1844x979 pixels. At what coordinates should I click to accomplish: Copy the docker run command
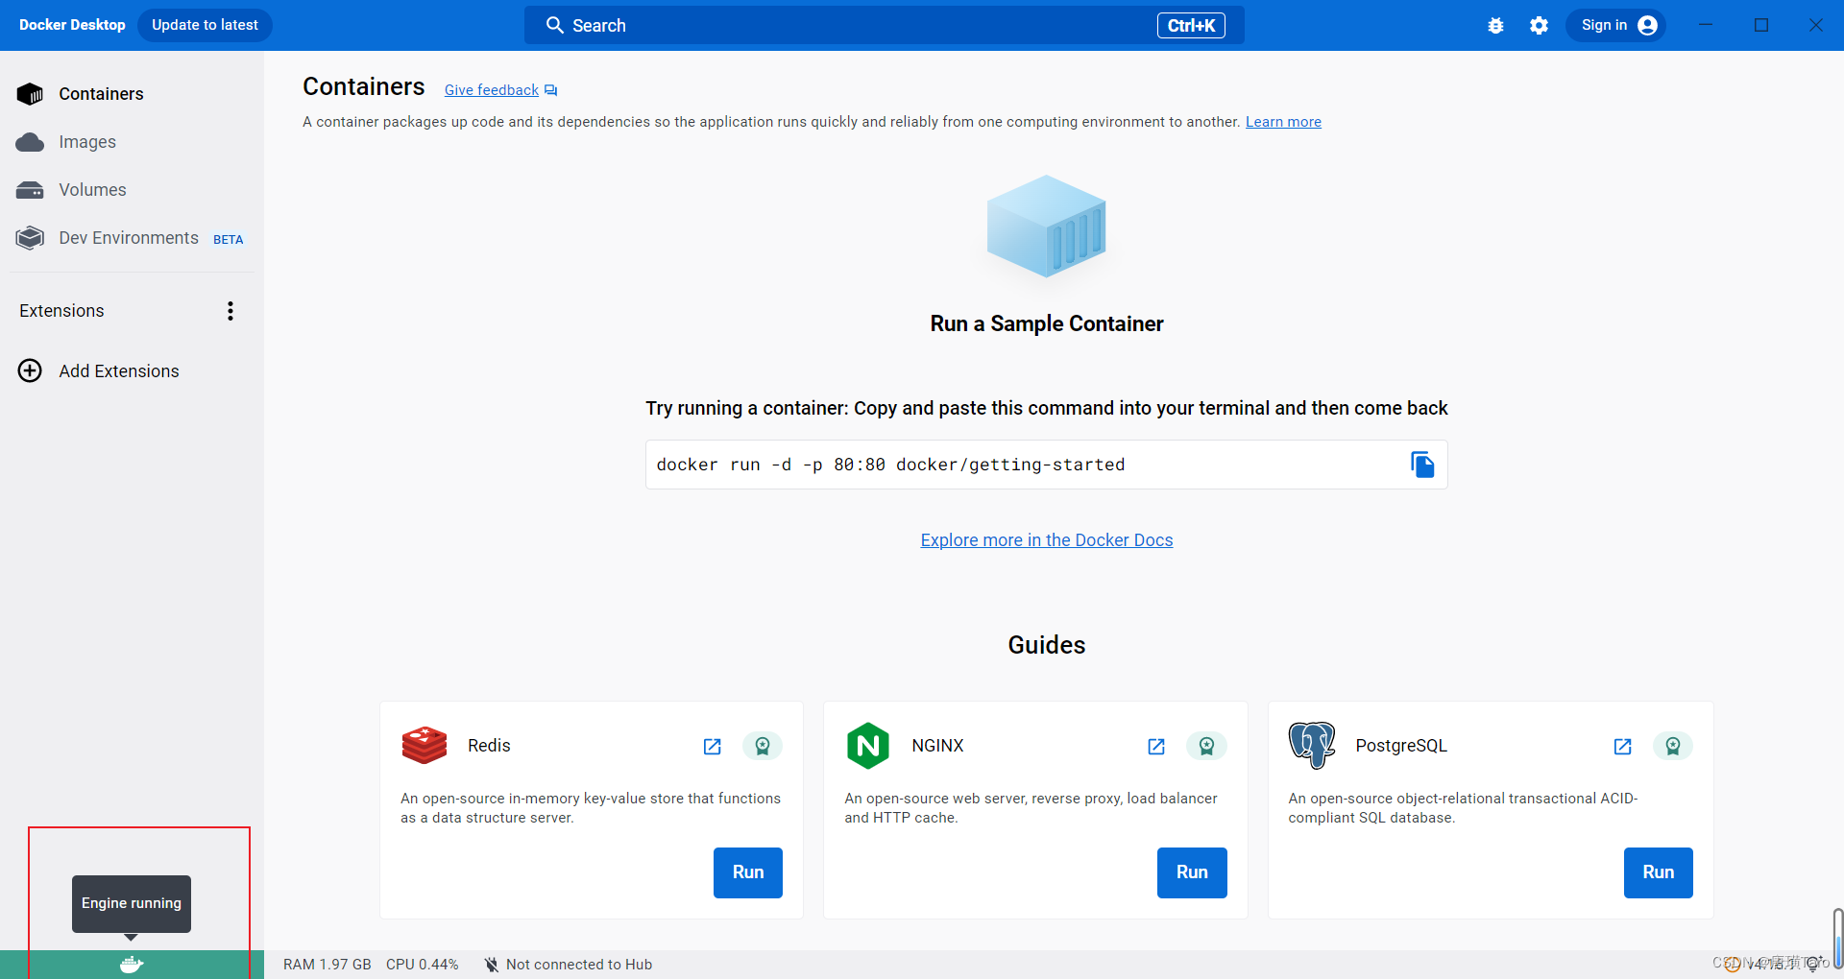point(1422,465)
